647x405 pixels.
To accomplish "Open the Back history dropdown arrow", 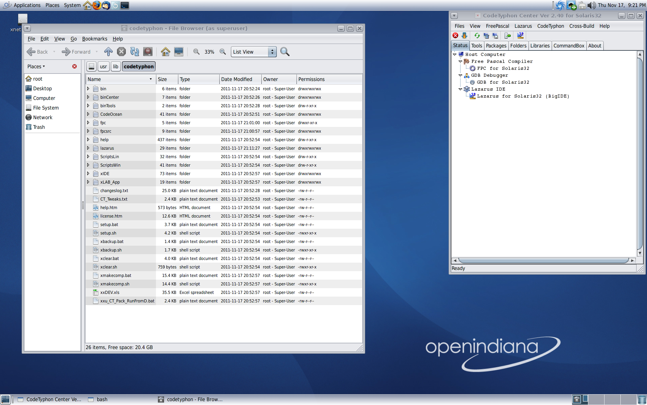I will pyautogui.click(x=54, y=52).
